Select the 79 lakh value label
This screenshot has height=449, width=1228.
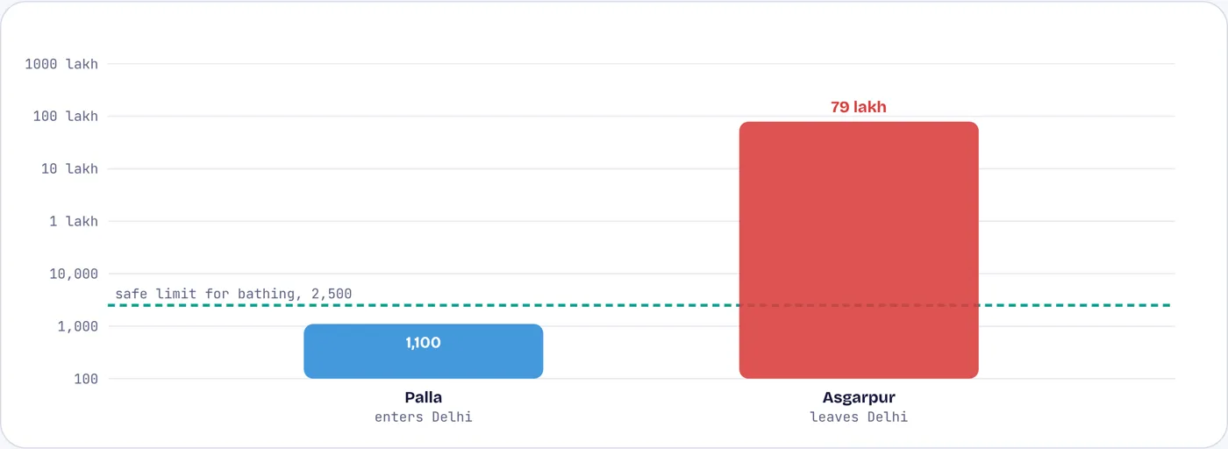point(859,107)
